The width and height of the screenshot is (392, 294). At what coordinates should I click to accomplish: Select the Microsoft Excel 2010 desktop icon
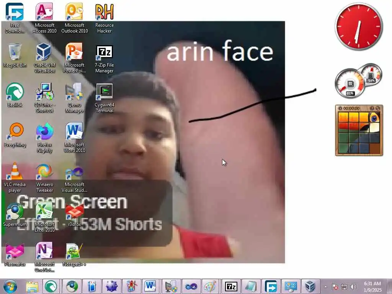(44, 217)
